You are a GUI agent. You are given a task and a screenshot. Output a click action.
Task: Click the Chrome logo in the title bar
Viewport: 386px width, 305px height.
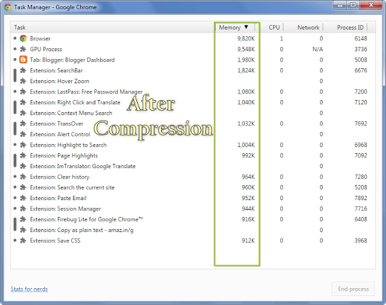(x=8, y=7)
